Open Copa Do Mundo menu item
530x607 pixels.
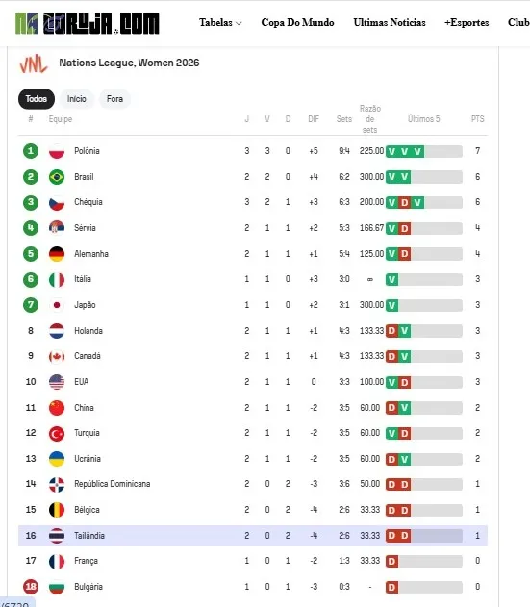coord(297,22)
